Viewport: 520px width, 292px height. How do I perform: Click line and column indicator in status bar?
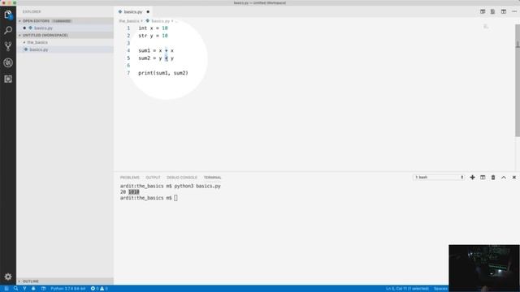[407, 289]
